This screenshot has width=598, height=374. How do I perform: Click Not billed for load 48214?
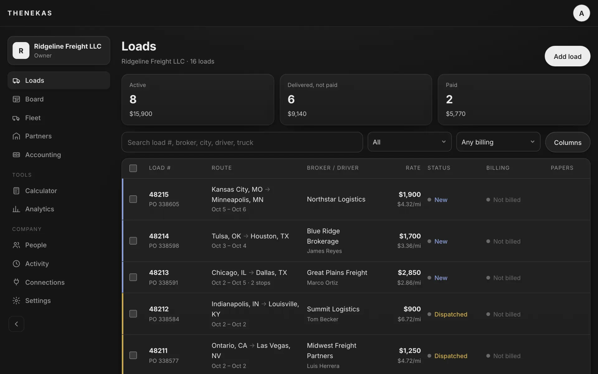tap(507, 241)
